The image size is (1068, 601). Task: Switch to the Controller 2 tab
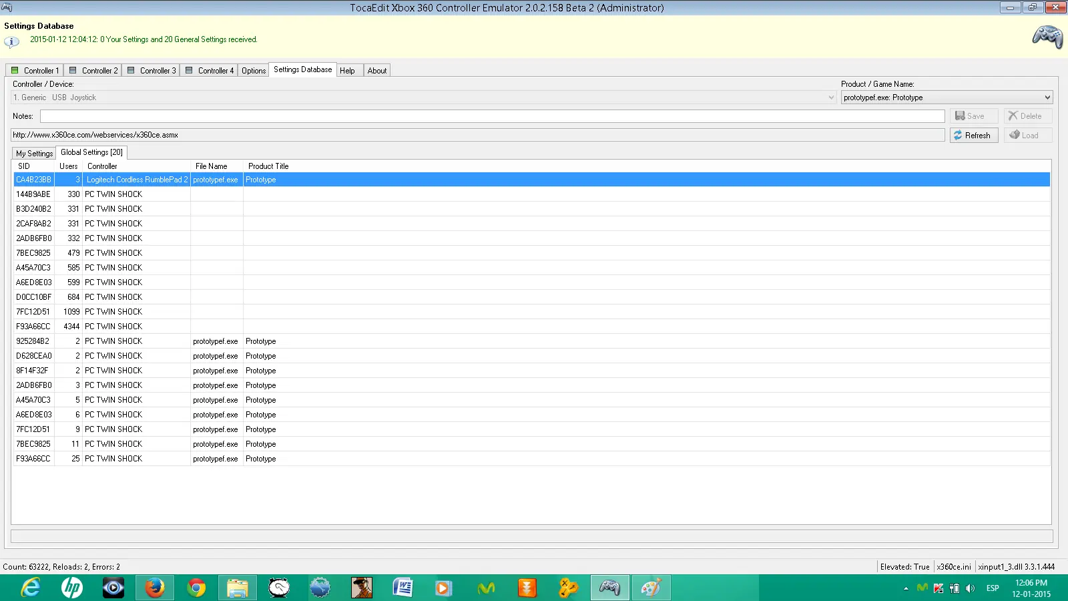[93, 70]
